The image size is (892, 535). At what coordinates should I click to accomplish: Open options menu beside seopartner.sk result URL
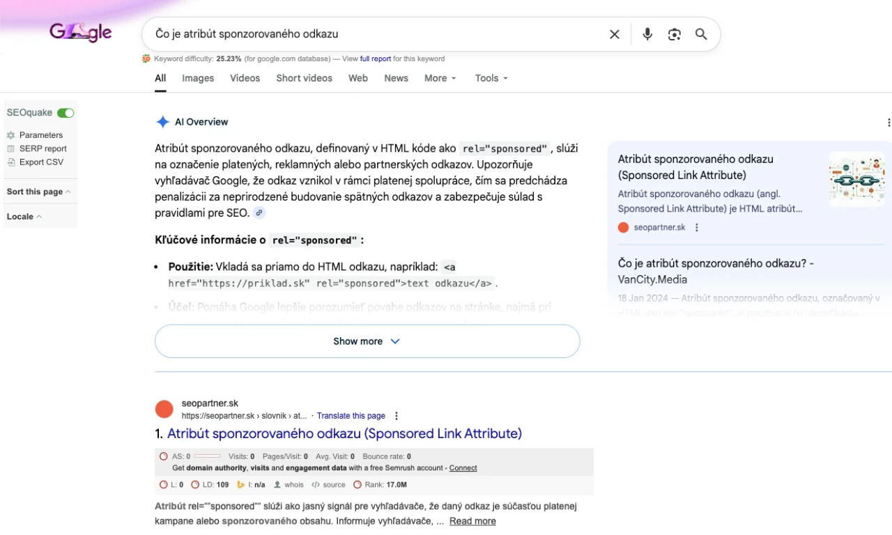tap(397, 416)
